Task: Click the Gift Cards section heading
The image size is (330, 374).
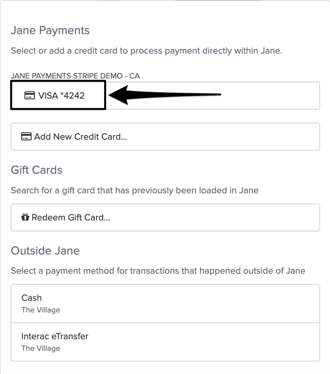Action: 36,170
